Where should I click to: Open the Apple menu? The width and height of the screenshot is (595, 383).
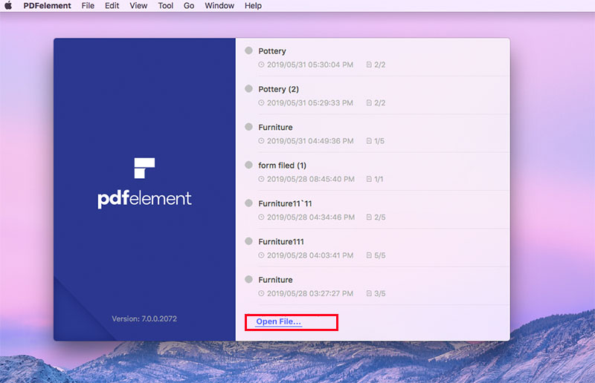[x=8, y=6]
